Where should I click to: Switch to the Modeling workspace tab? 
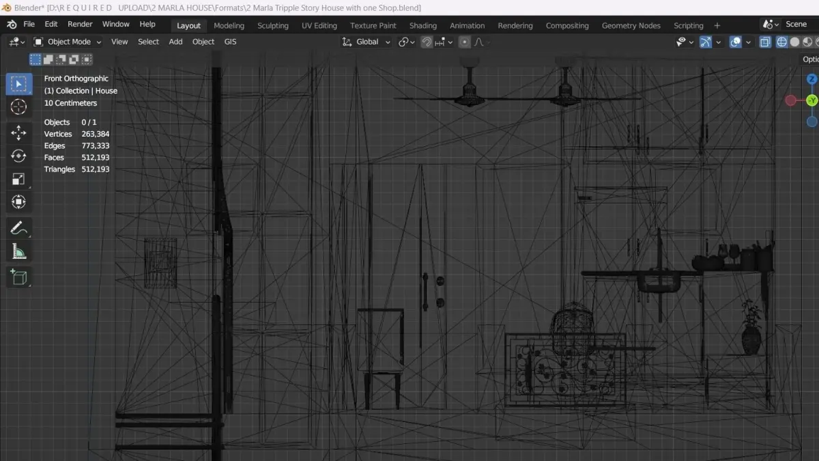(x=229, y=25)
